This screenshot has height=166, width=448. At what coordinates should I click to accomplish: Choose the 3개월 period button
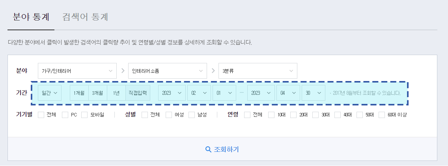tap(98, 93)
